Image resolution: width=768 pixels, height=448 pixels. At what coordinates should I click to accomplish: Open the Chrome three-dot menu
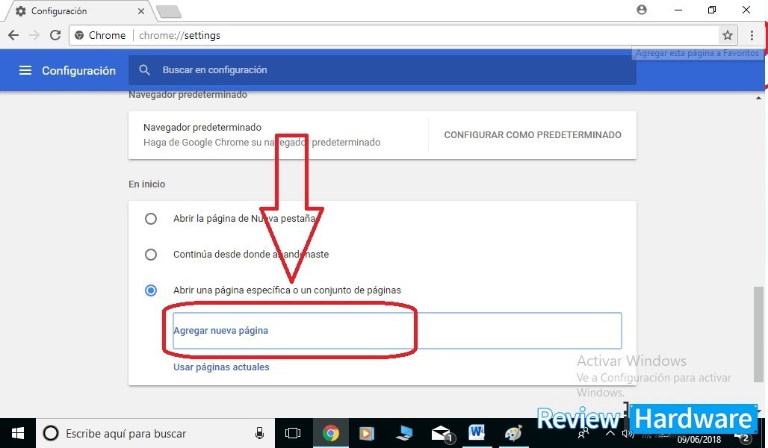pos(752,35)
